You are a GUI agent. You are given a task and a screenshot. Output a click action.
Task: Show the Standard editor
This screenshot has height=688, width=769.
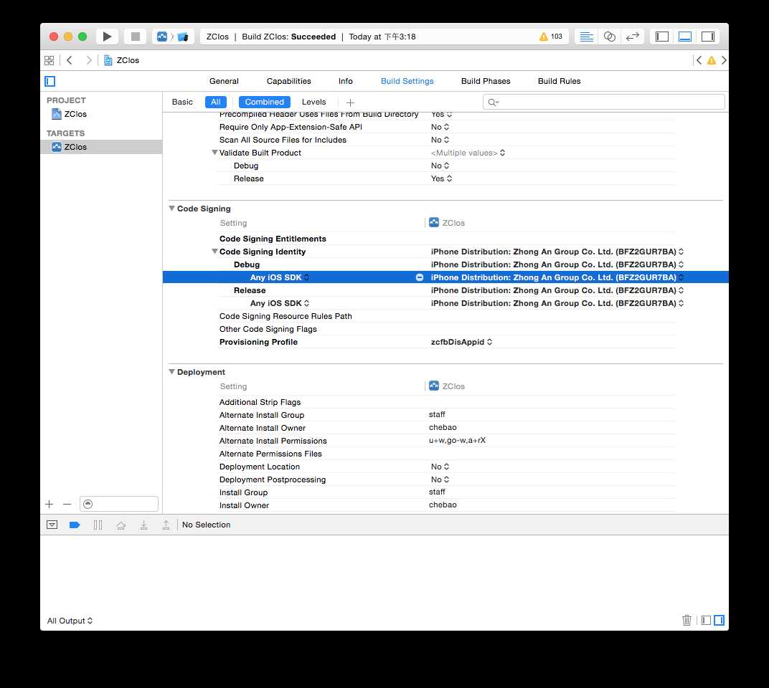pyautogui.click(x=587, y=37)
